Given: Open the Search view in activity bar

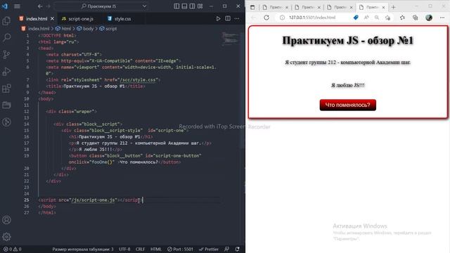Looking at the screenshot, I should [x=6, y=37].
